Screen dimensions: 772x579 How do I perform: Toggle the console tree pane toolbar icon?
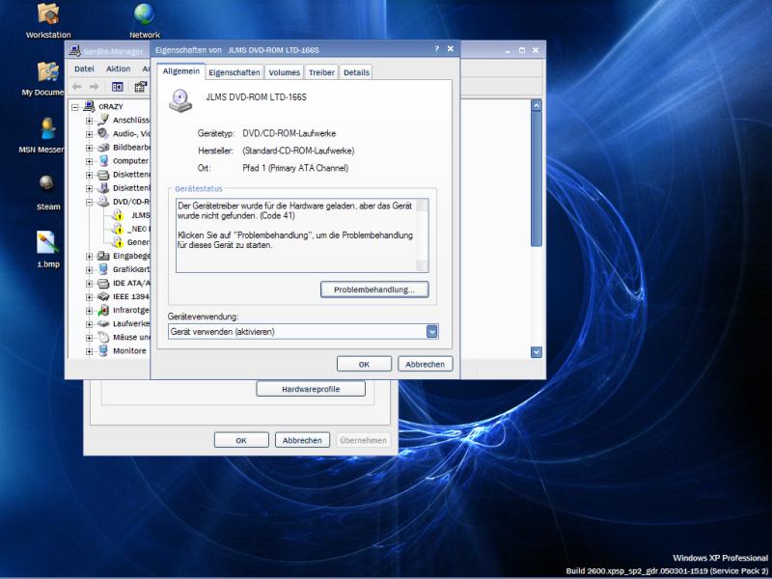[117, 87]
